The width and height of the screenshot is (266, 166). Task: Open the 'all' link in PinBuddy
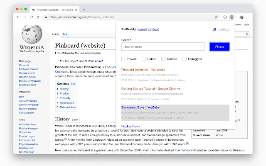(214, 29)
